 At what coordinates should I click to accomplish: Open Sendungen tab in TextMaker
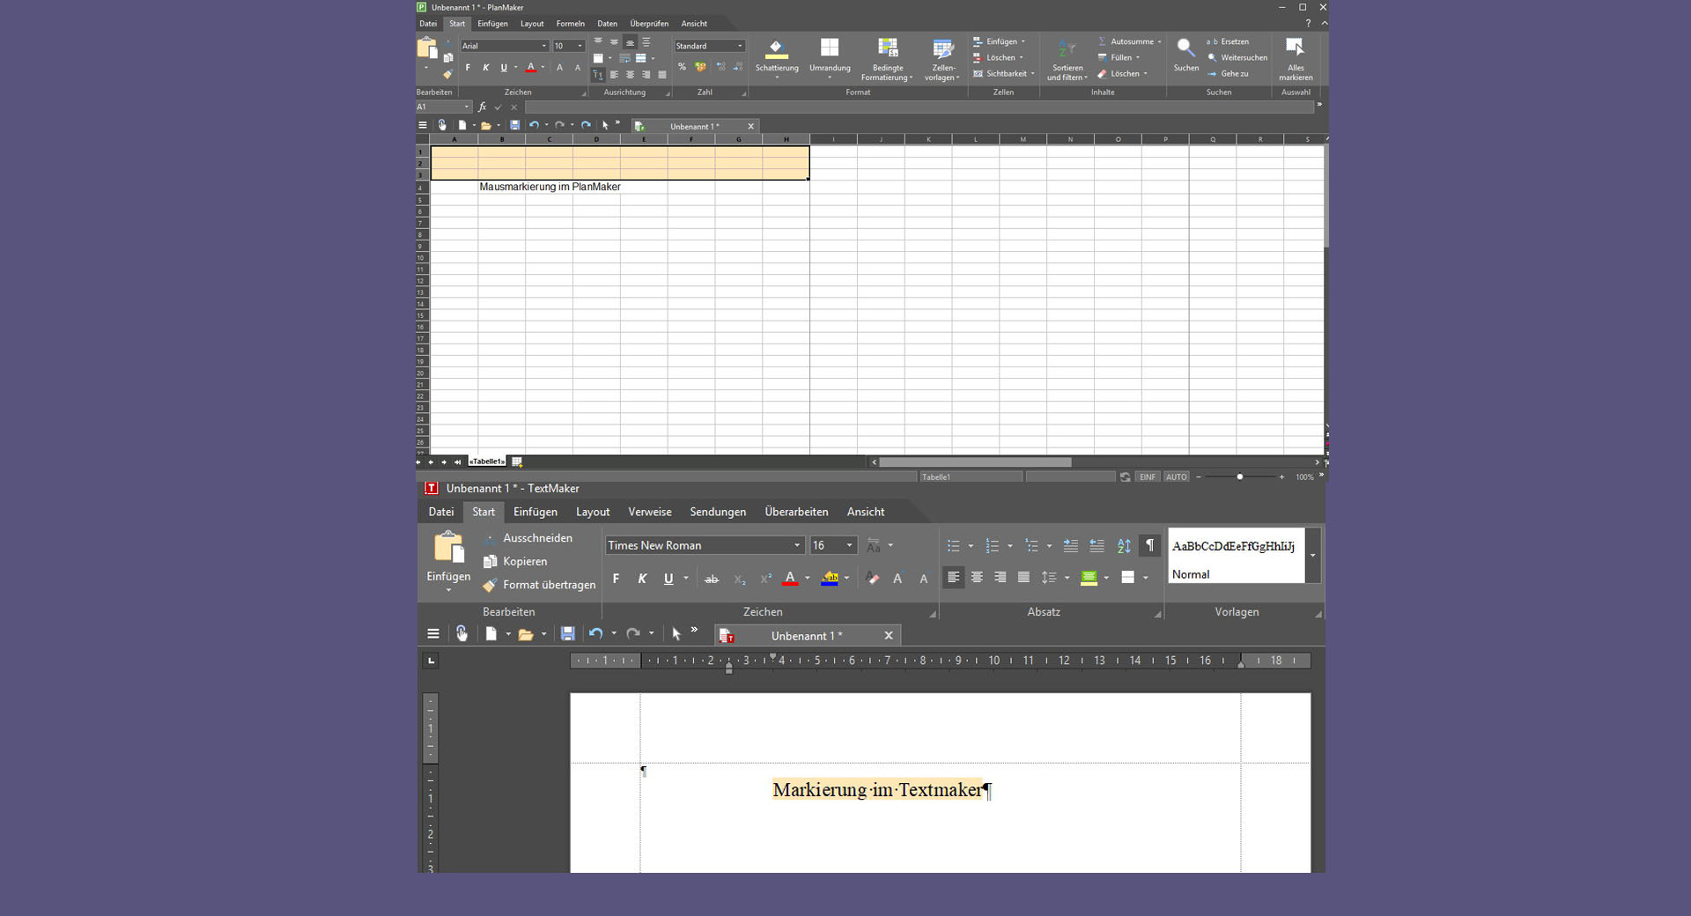pyautogui.click(x=718, y=513)
